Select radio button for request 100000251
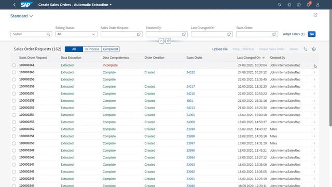The width and height of the screenshot is (332, 187). 14,136
